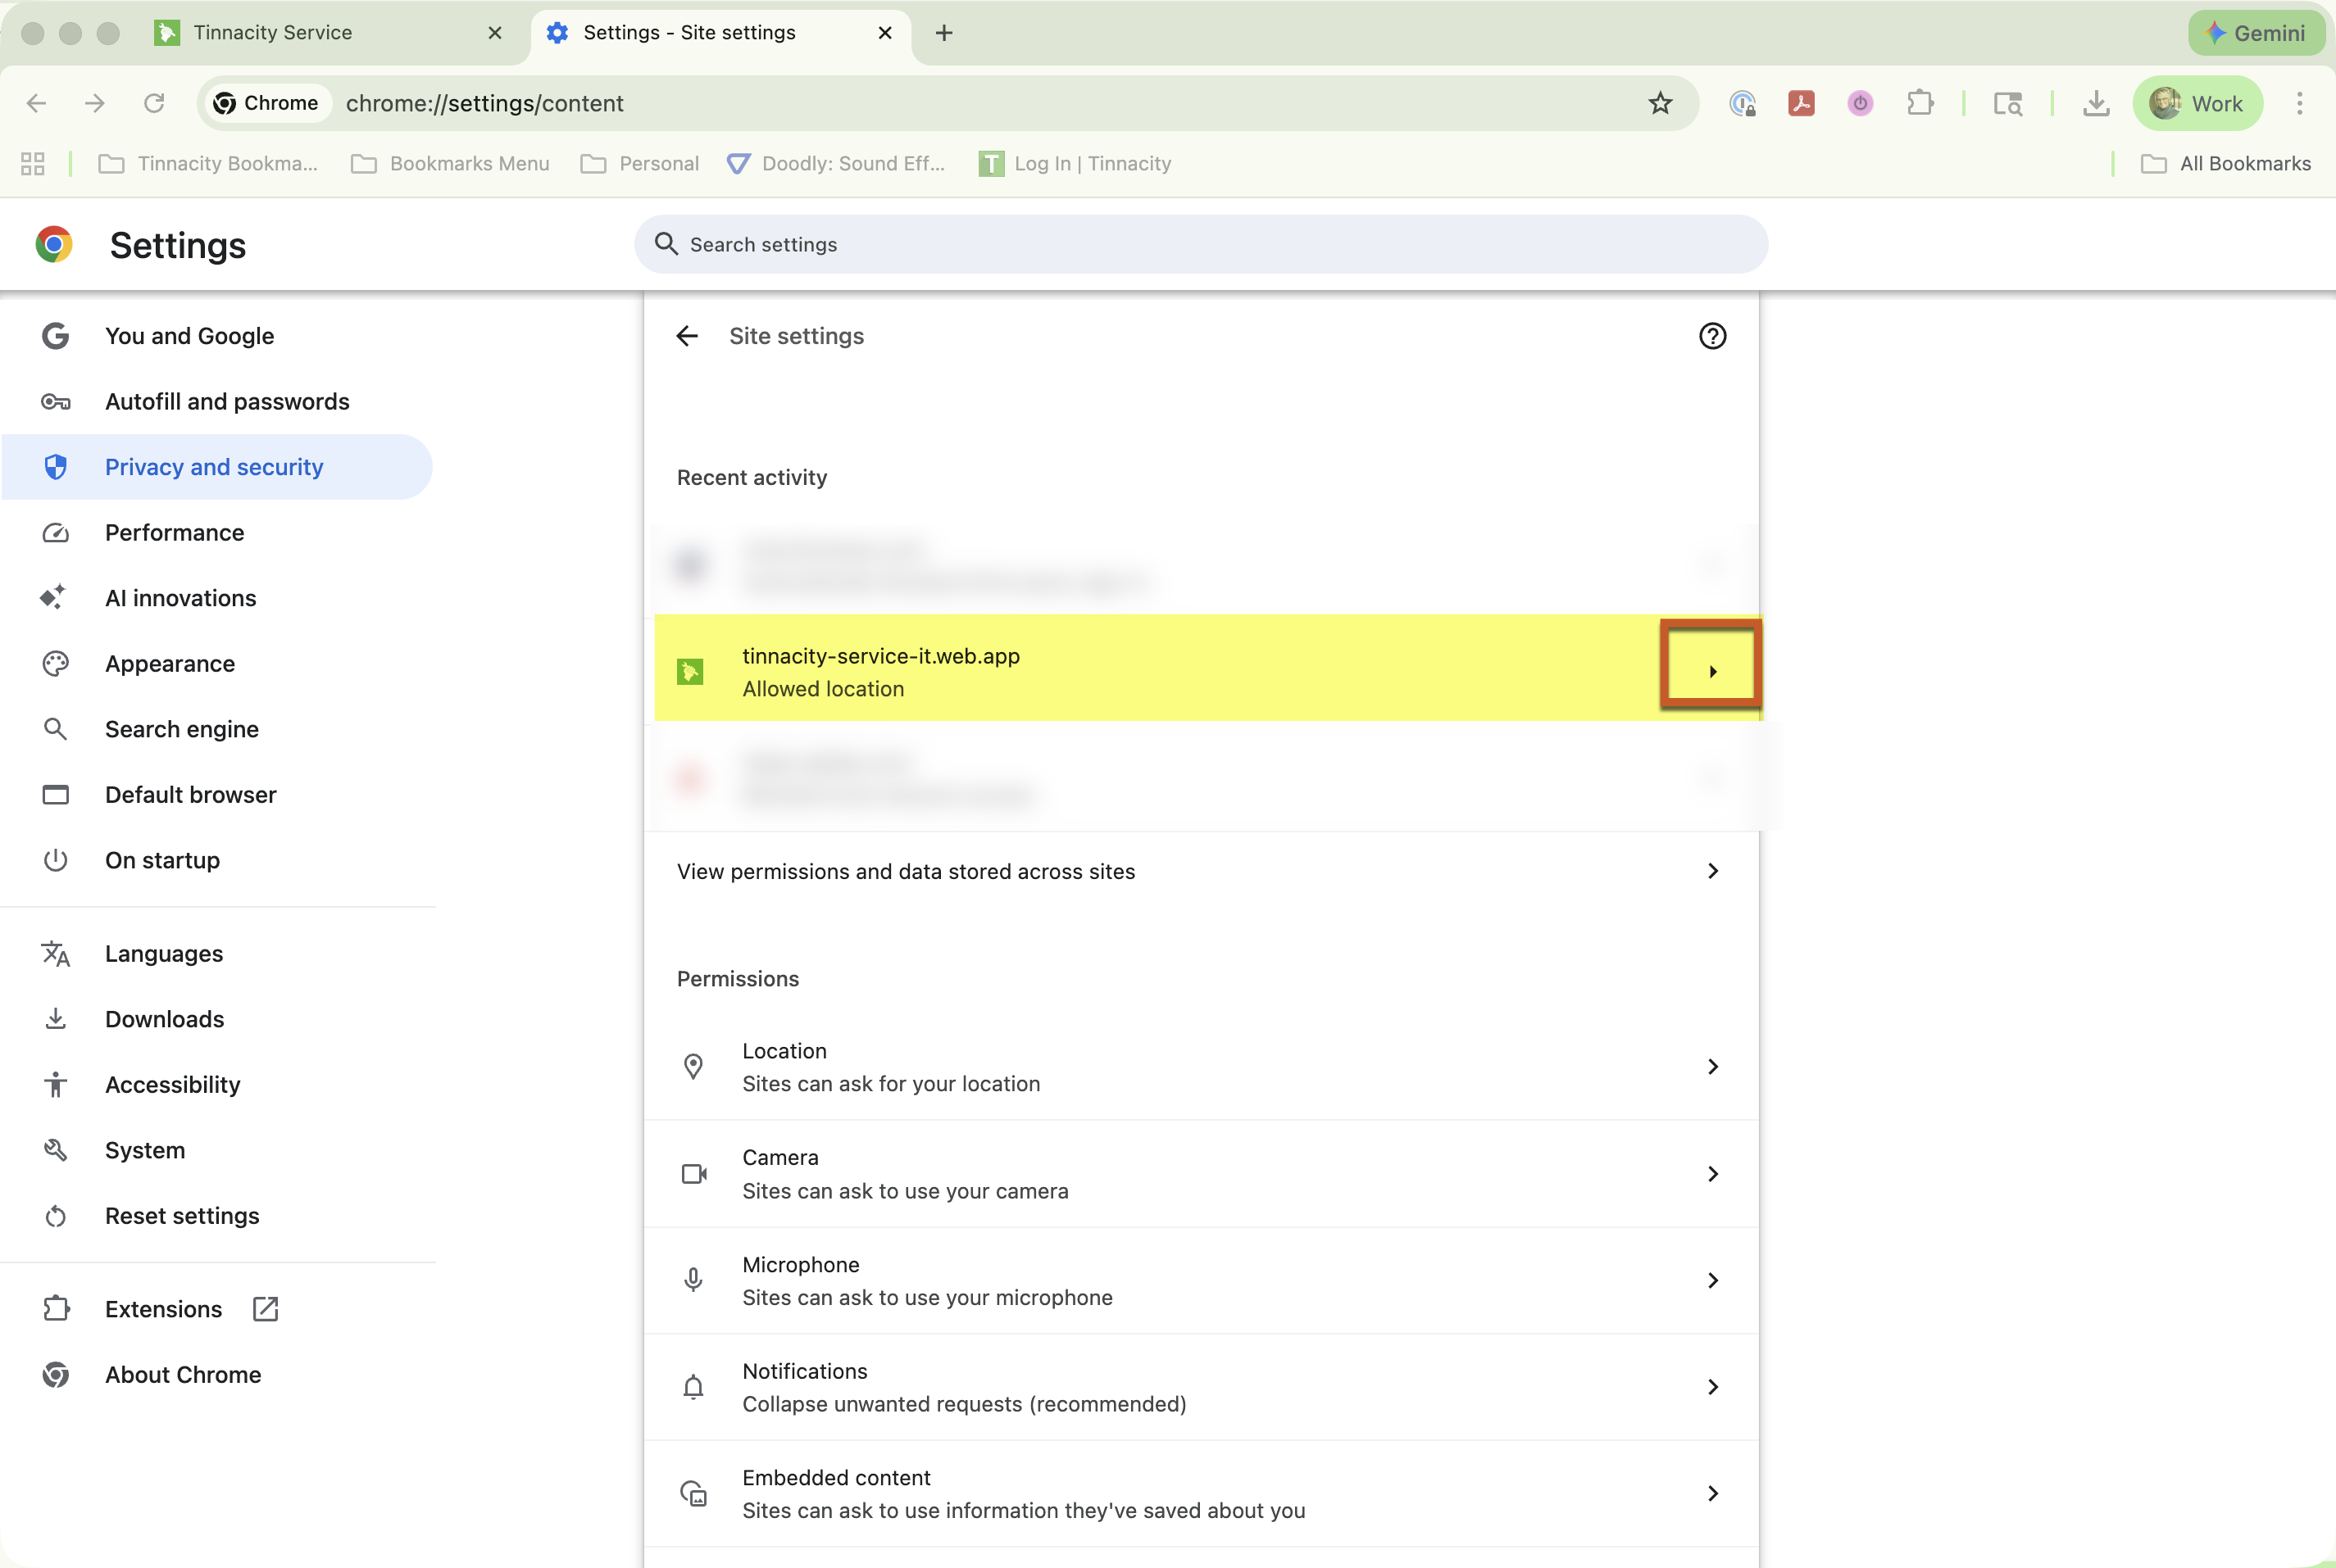This screenshot has height=1568, width=2336.
Task: Expand the Location permission row
Action: tap(1711, 1067)
